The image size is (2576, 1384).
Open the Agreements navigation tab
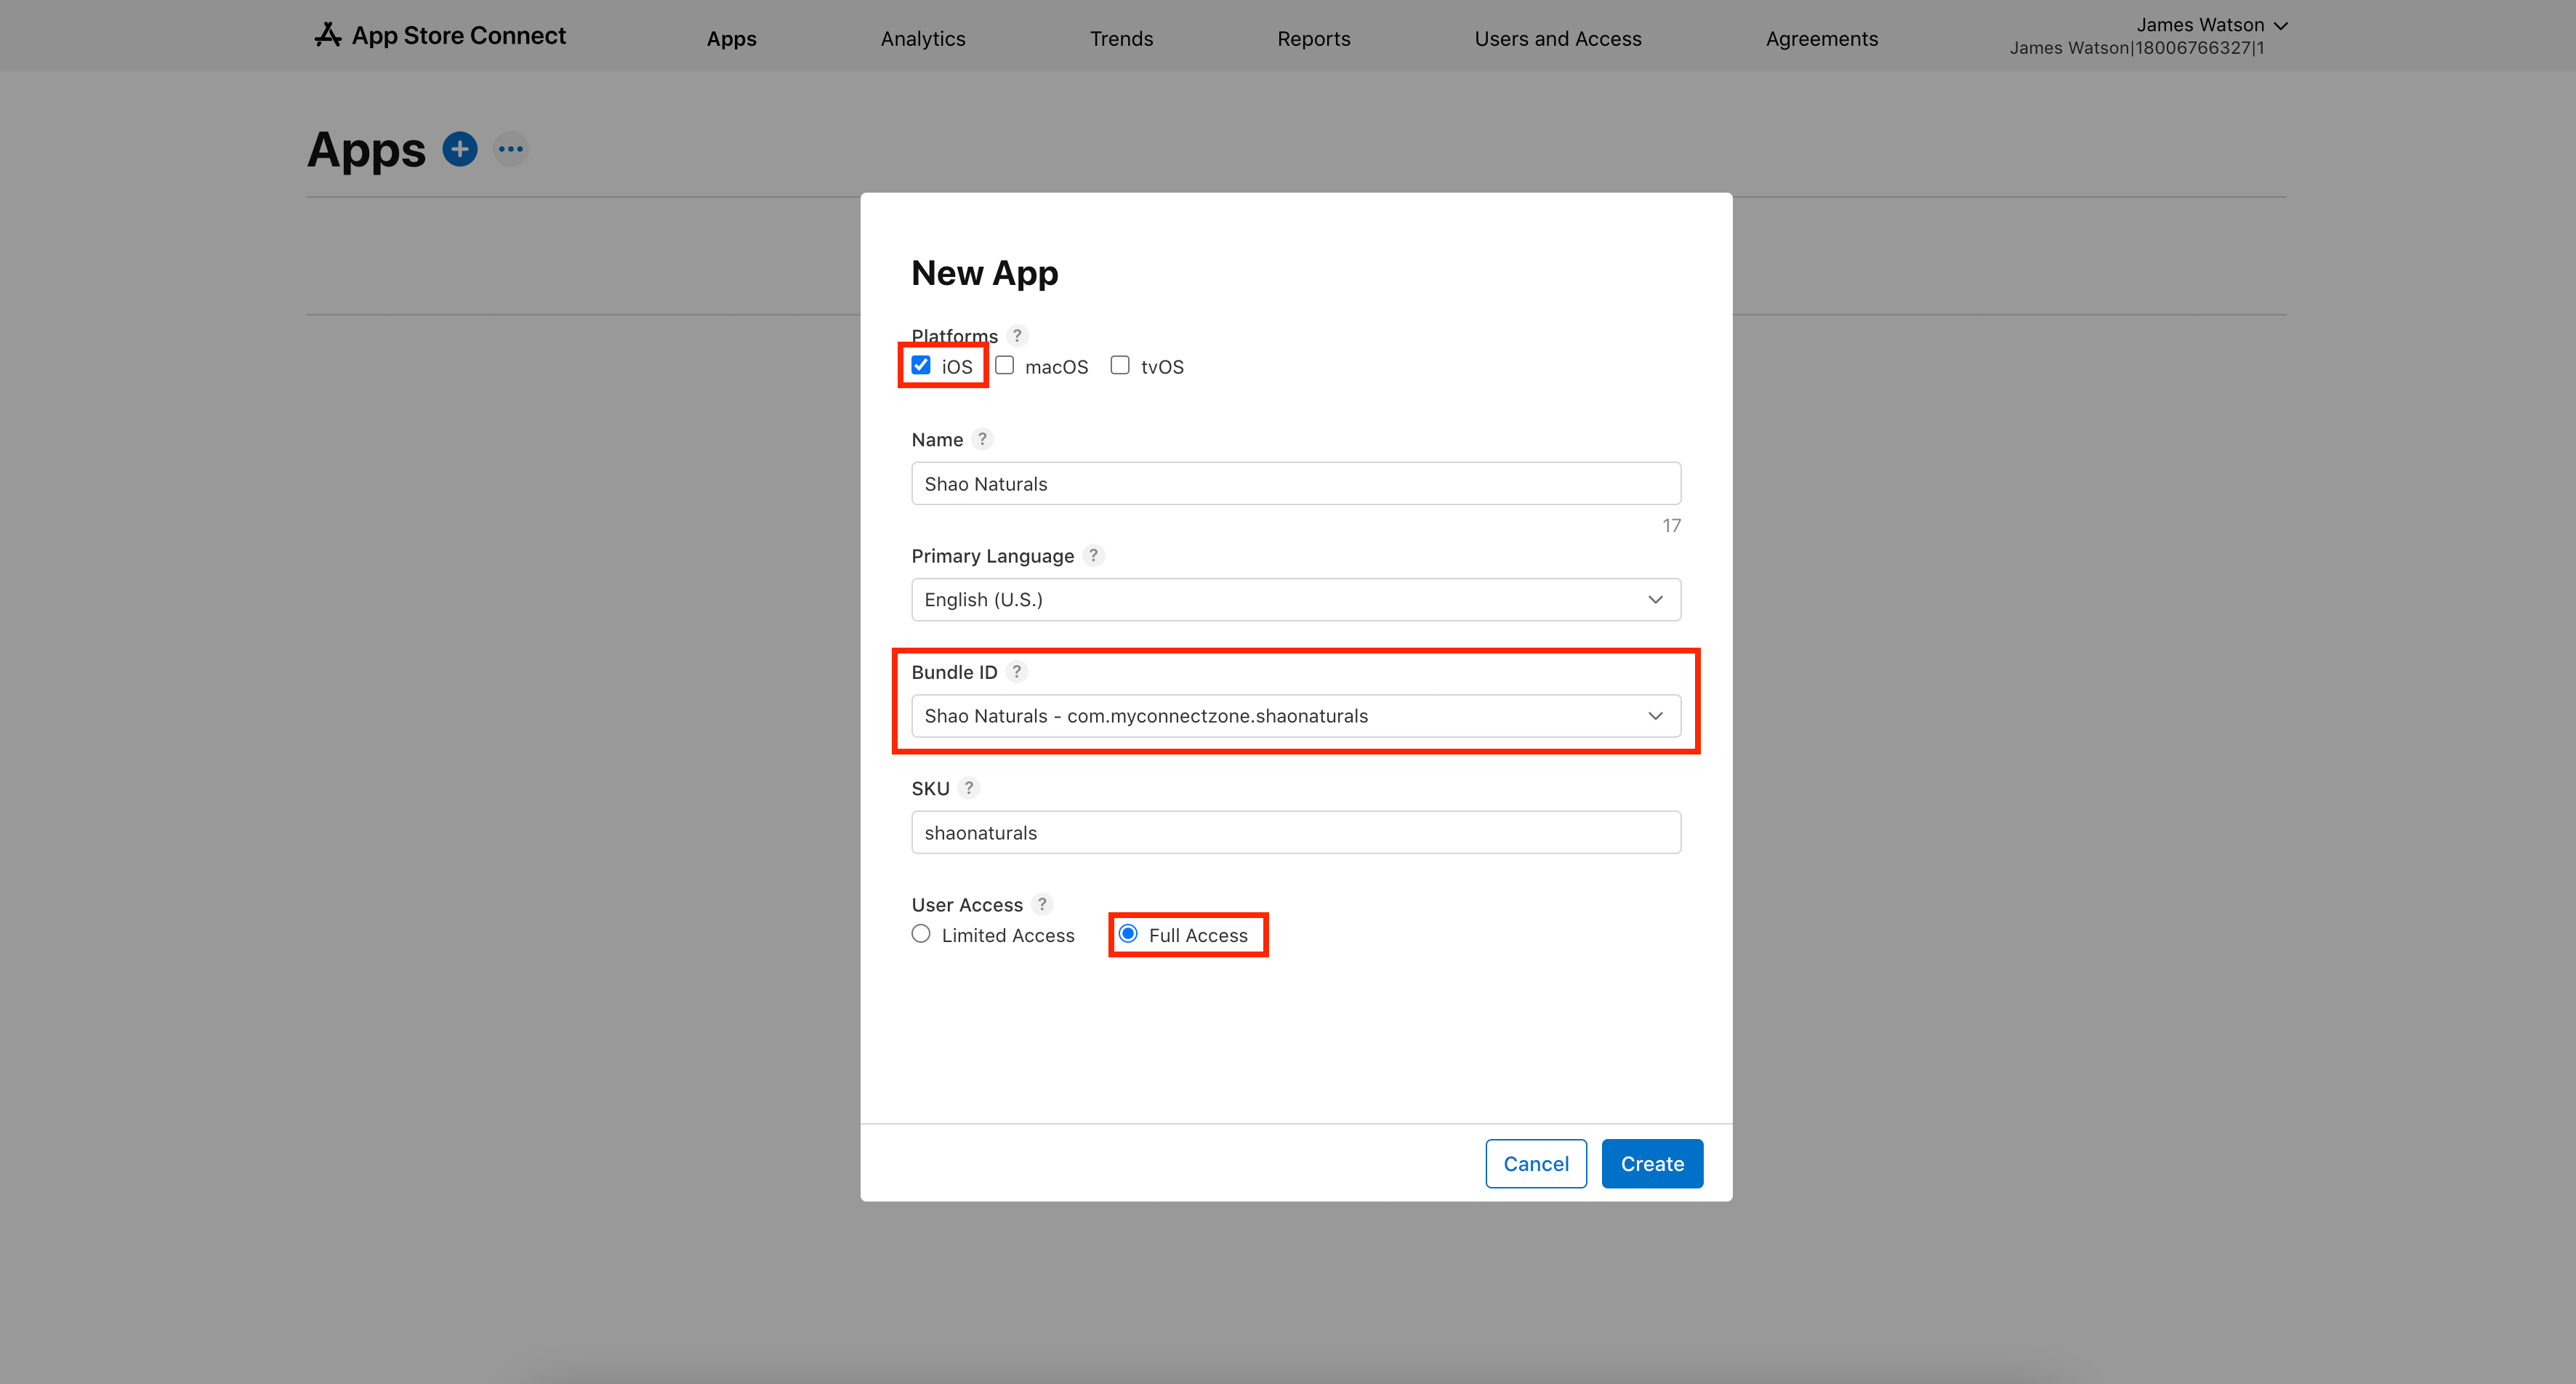point(1822,39)
